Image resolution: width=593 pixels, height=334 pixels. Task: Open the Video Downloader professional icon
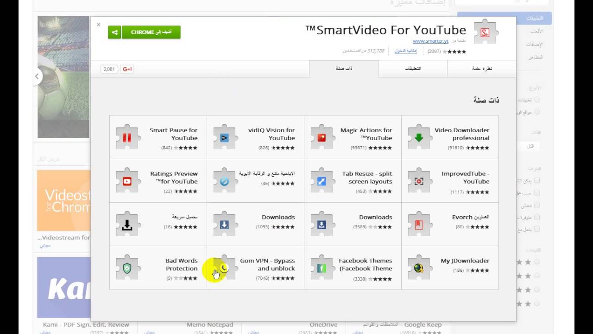tap(419, 137)
